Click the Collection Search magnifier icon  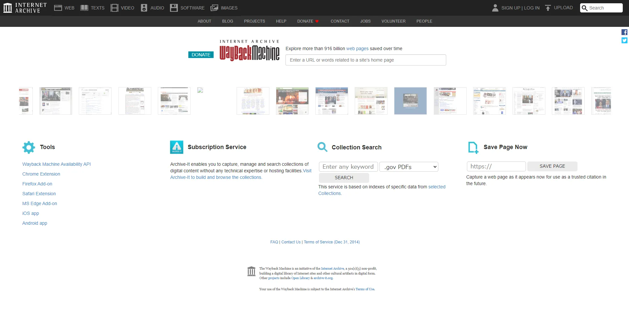(x=323, y=147)
